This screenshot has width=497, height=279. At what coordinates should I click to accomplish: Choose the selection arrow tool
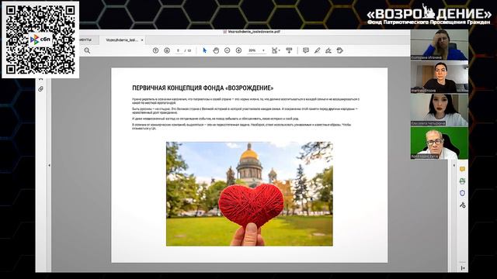pyautogui.click(x=205, y=50)
